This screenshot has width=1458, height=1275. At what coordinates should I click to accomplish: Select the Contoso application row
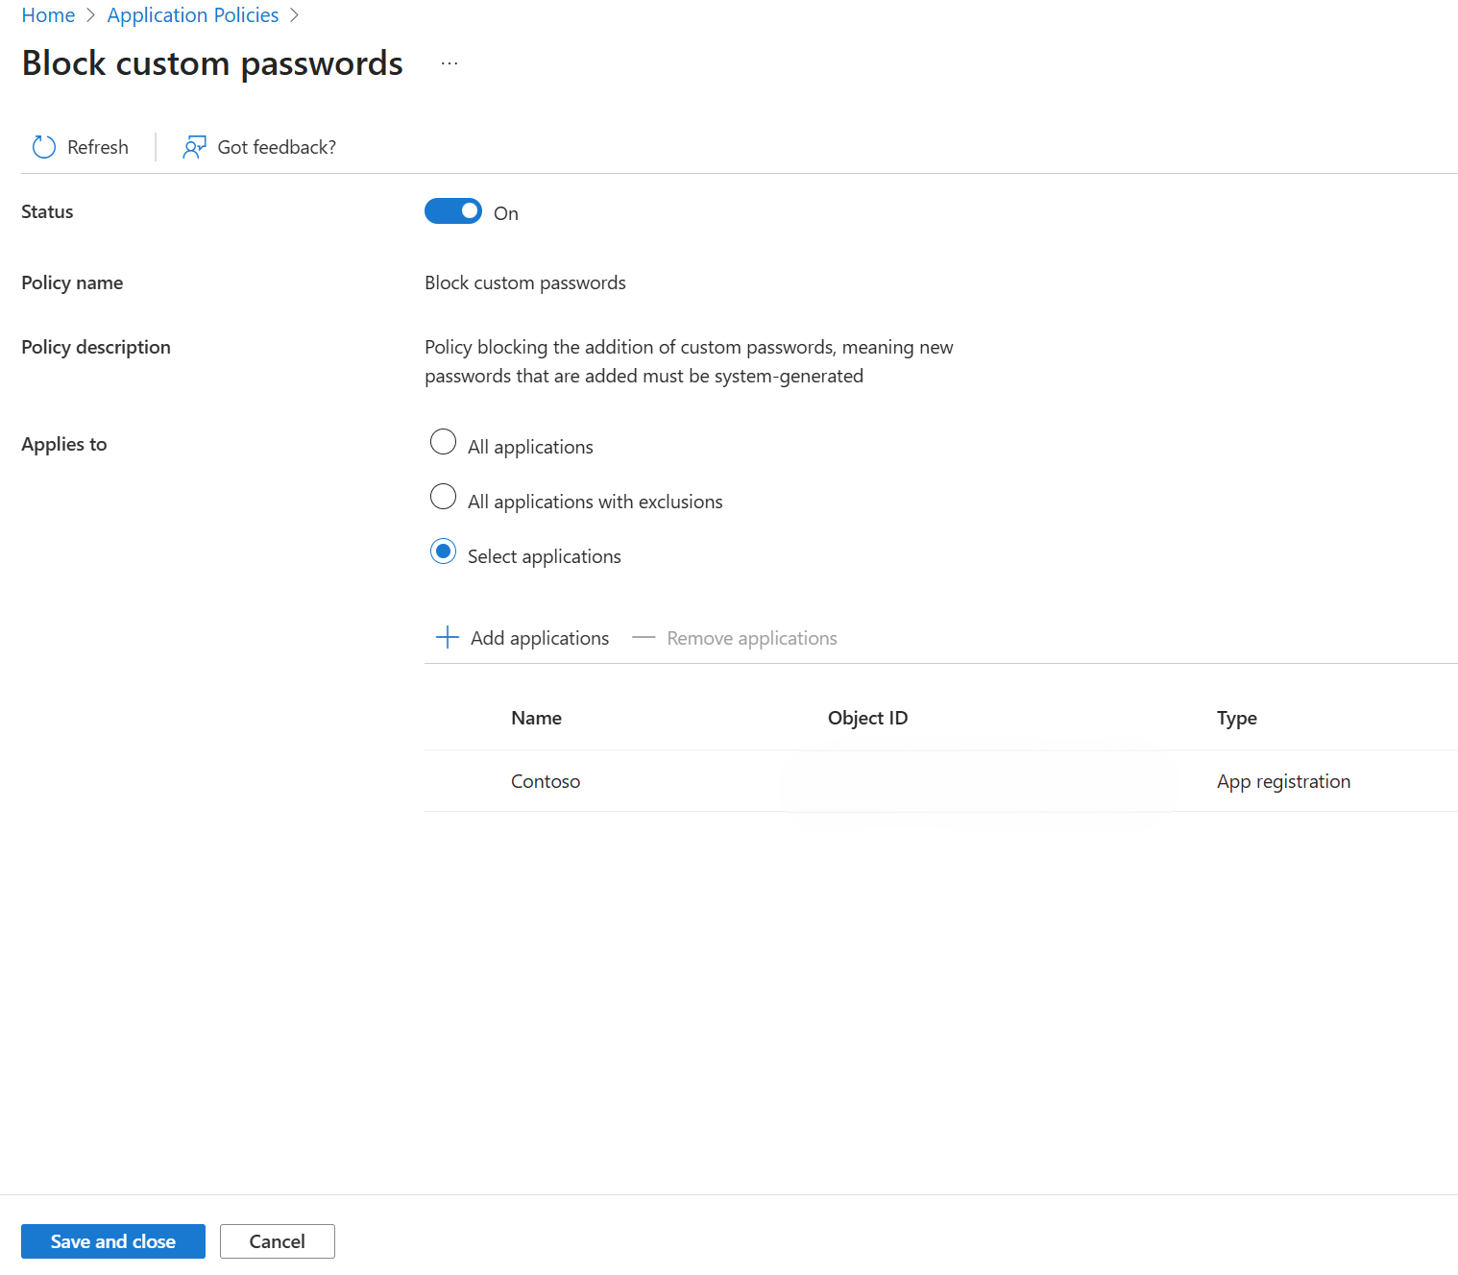point(546,781)
